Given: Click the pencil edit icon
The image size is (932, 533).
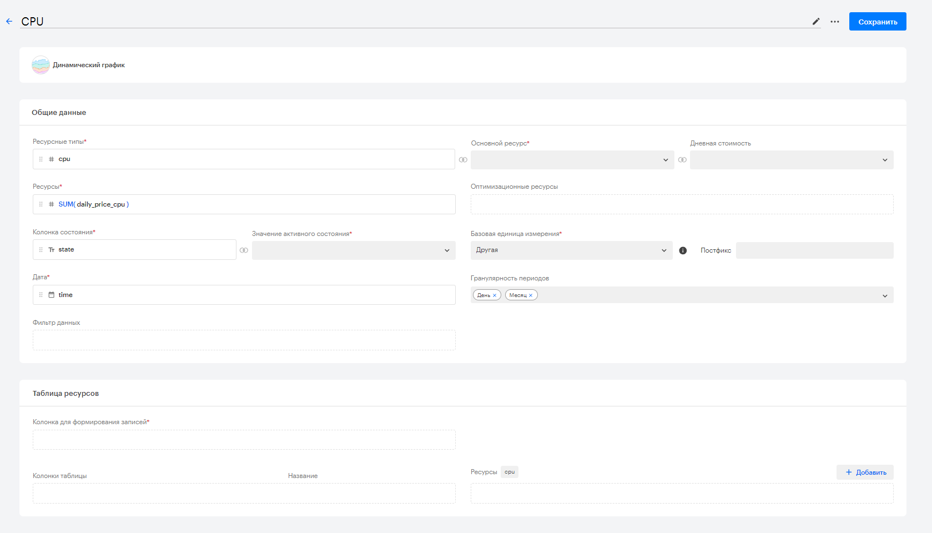Looking at the screenshot, I should tap(816, 22).
